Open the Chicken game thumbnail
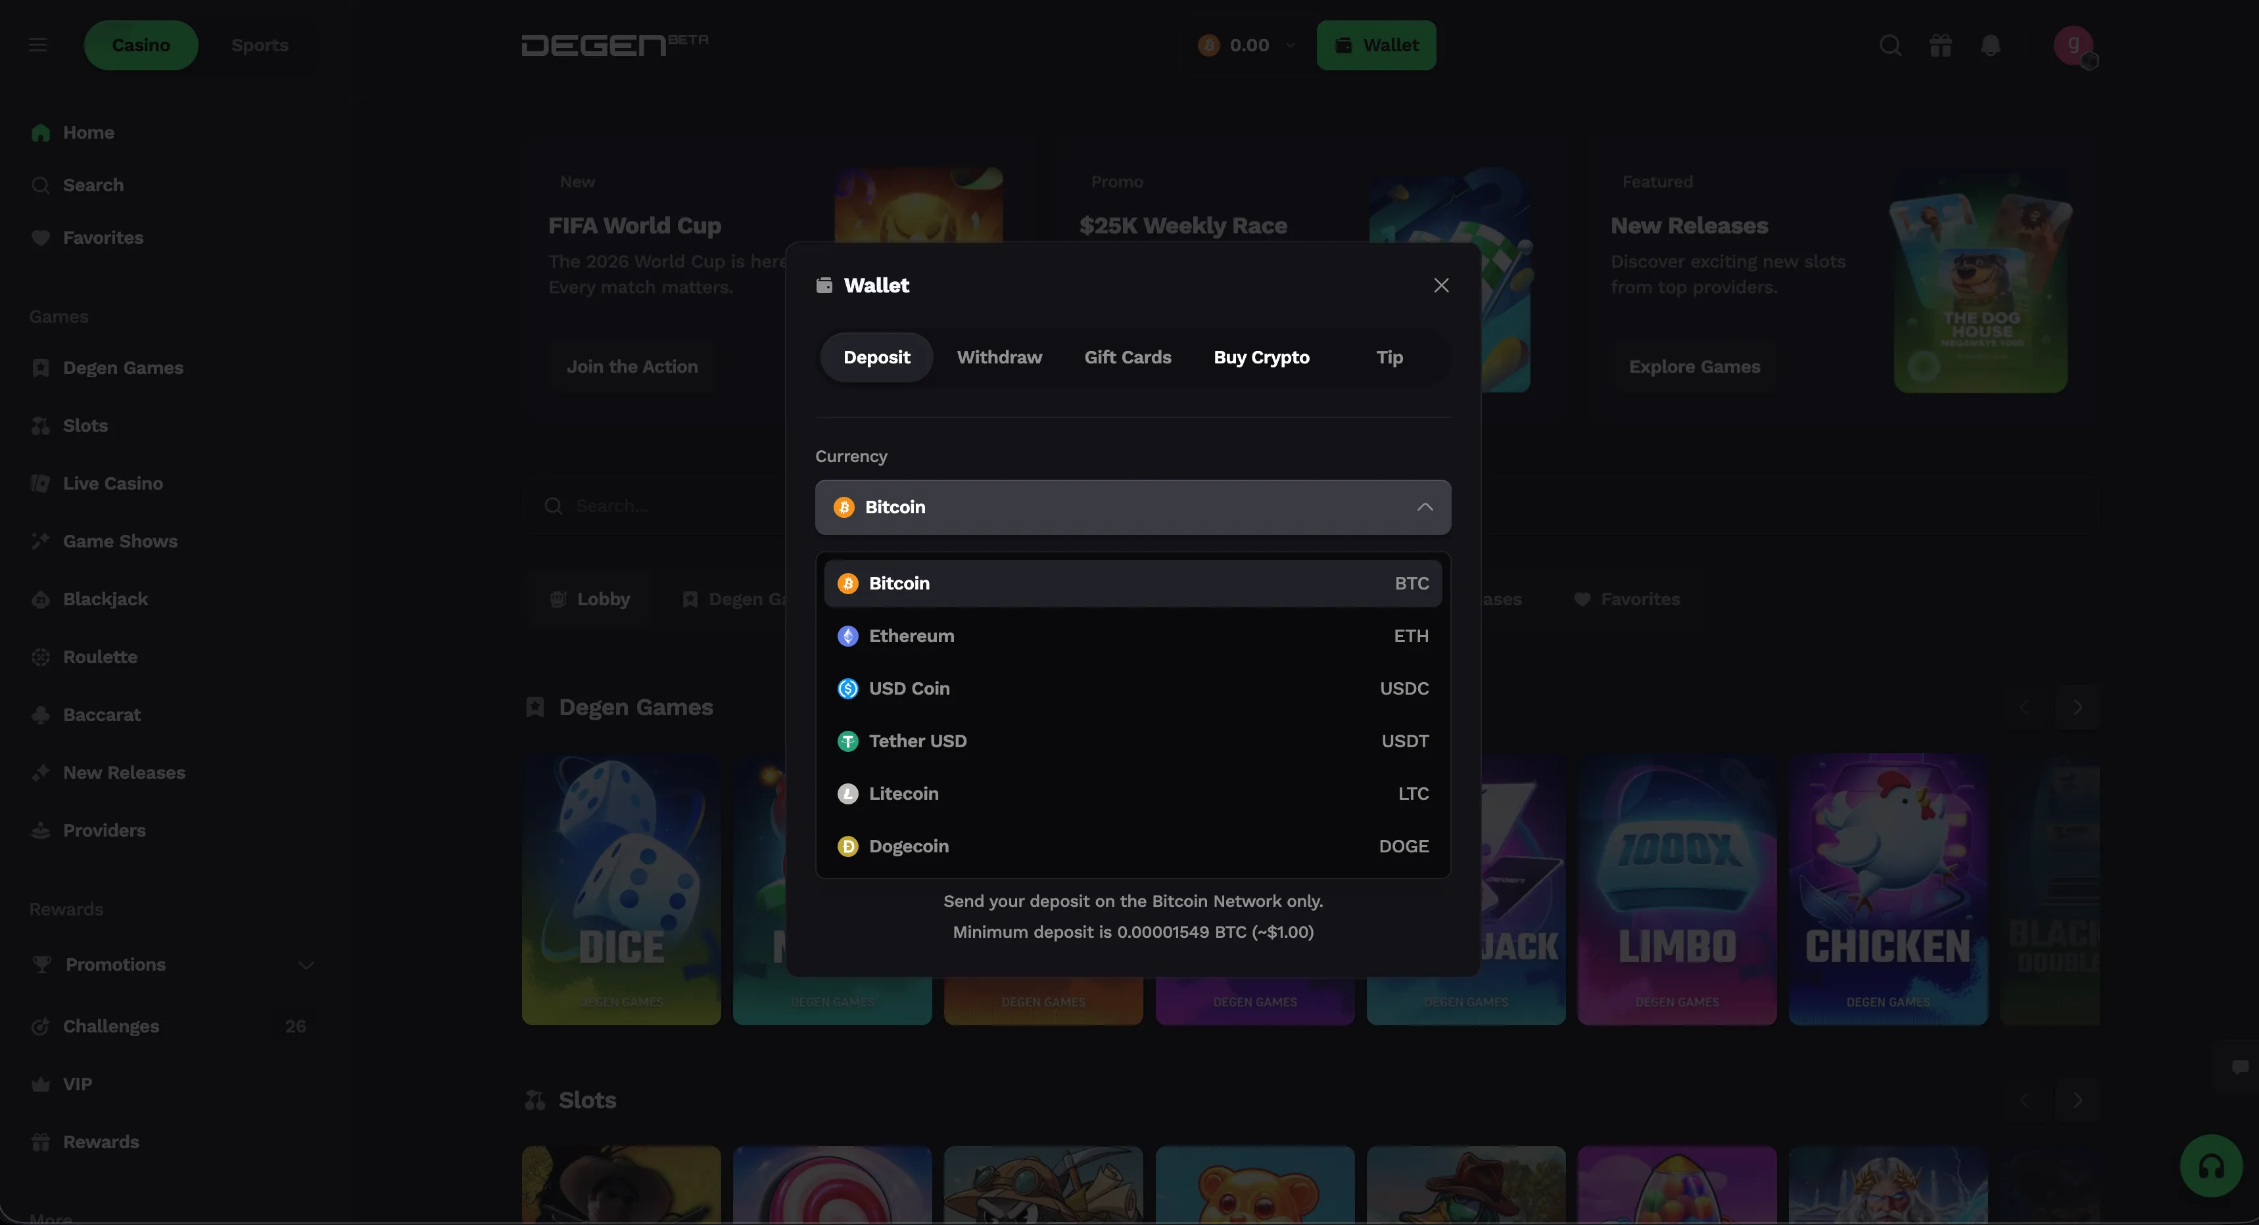 [1888, 889]
